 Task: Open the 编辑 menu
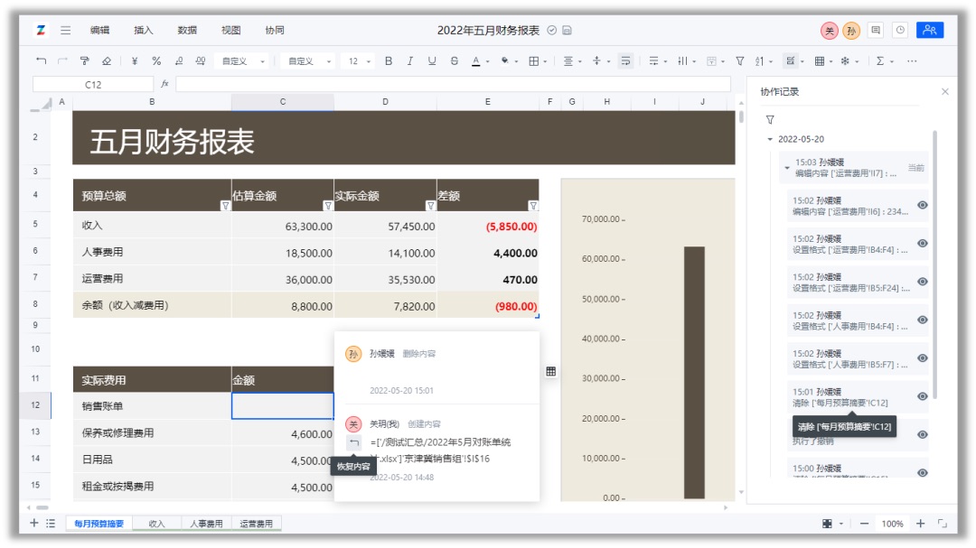coord(99,30)
